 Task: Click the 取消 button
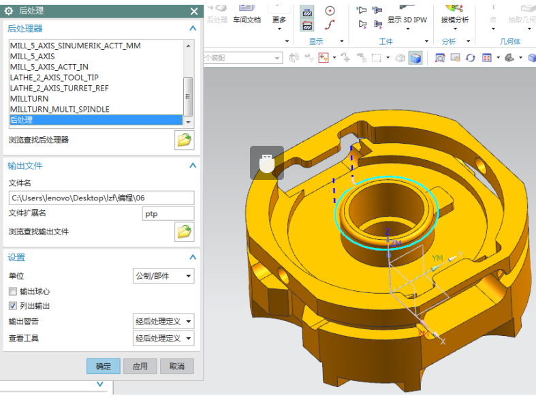[177, 366]
